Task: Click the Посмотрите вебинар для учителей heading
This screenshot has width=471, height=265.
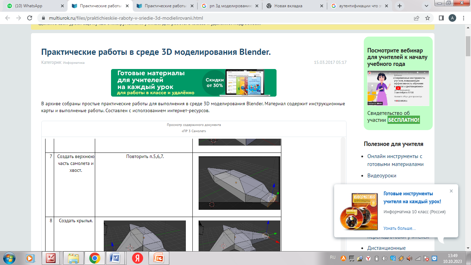Action: click(x=397, y=57)
